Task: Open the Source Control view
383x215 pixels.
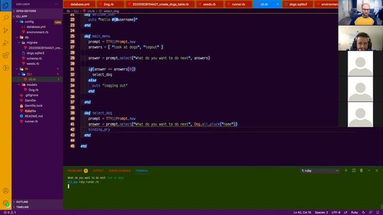Action: coord(5,30)
